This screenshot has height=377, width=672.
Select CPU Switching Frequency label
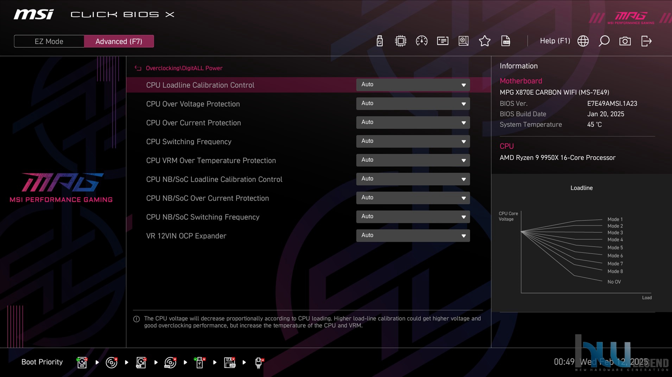coord(189,142)
